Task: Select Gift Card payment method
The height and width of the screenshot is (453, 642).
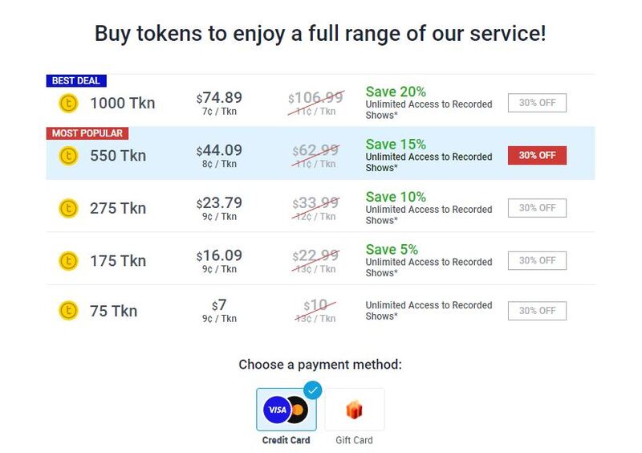Action: [354, 416]
